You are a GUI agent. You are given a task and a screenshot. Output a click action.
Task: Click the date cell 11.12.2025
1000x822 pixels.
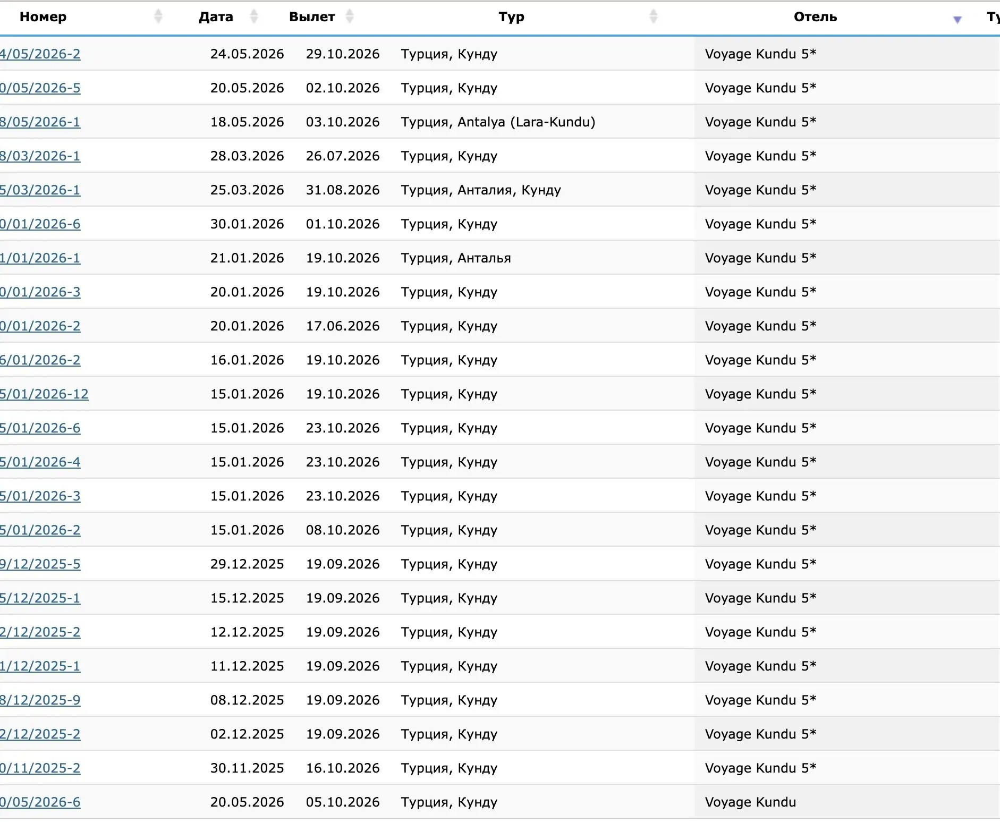(x=247, y=666)
